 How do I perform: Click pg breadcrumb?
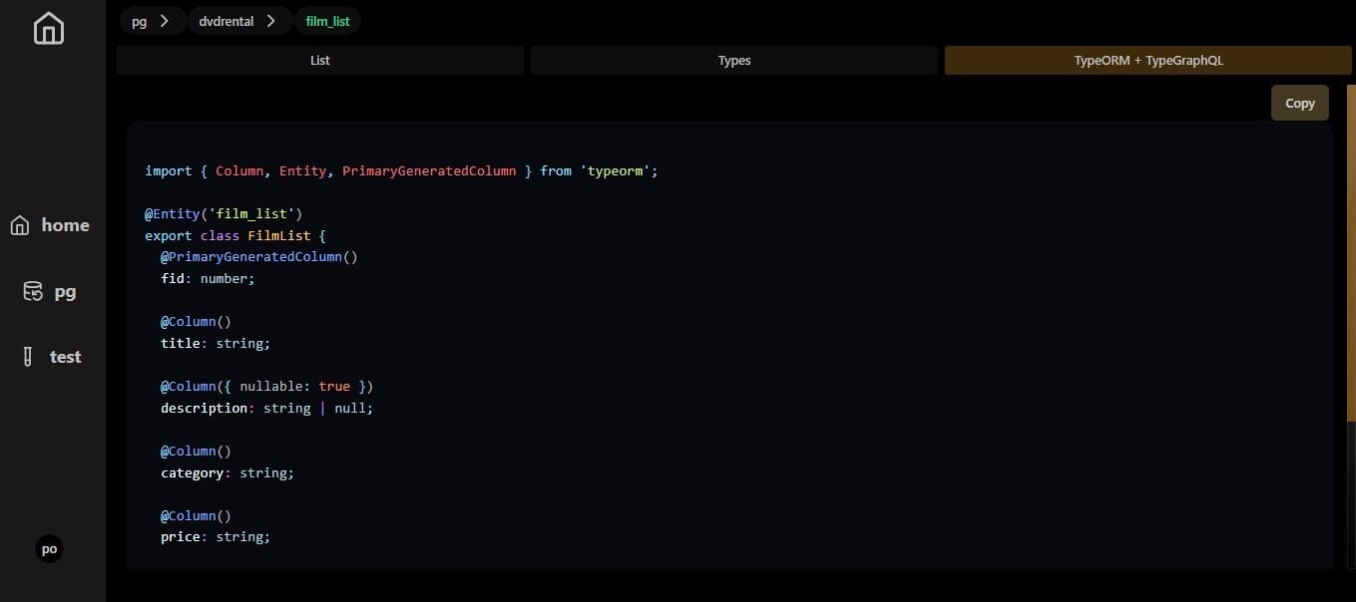click(x=140, y=21)
